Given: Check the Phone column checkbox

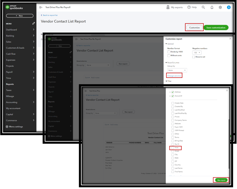Looking at the screenshot, I should (172, 117).
